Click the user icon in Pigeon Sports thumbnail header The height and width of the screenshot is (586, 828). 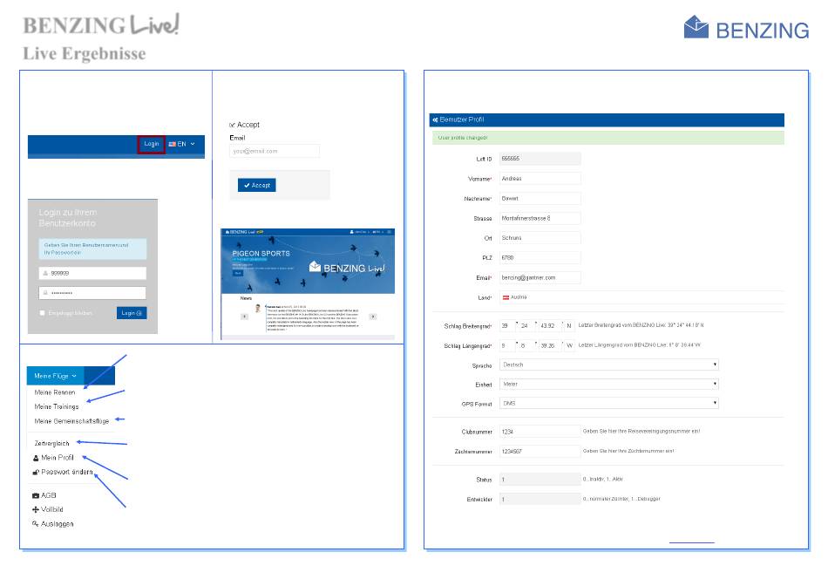coord(352,232)
